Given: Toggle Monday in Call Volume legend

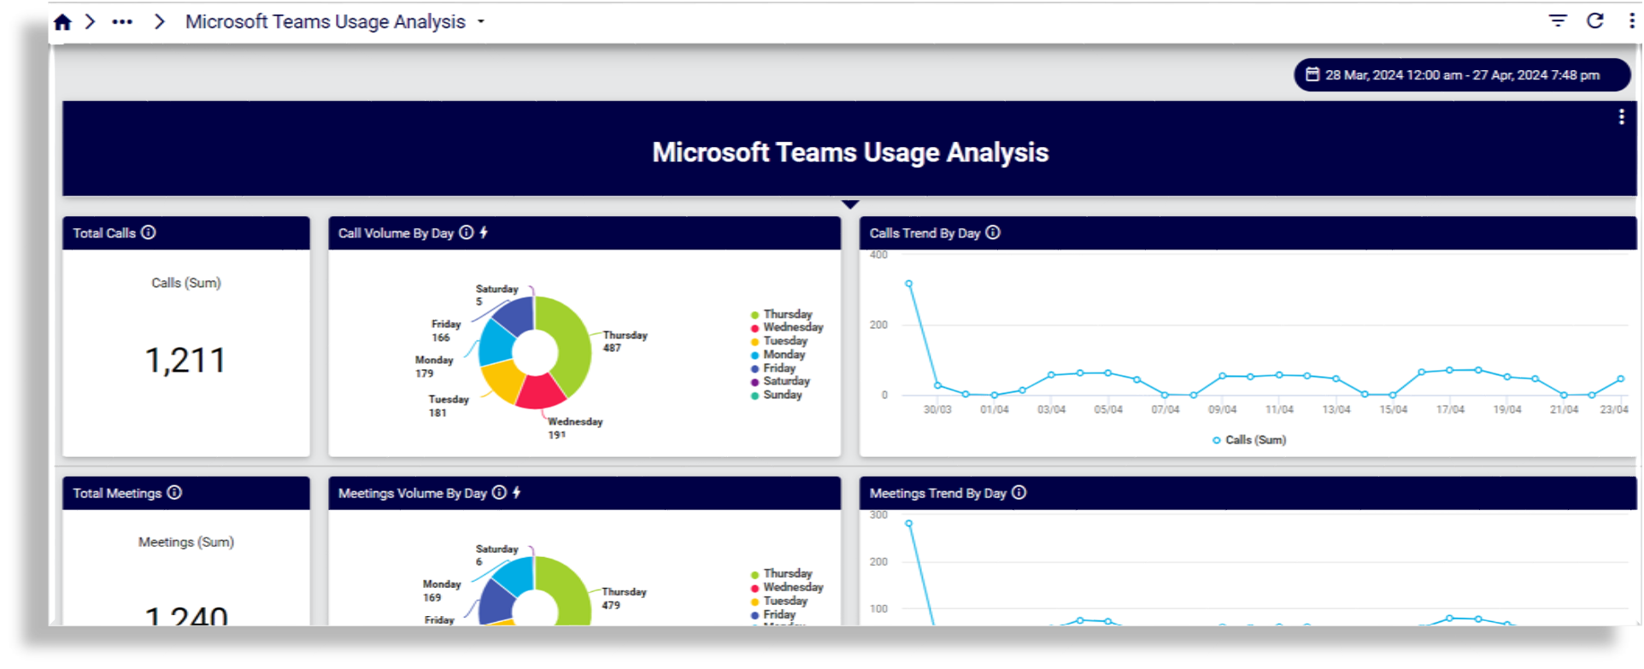Looking at the screenshot, I should click(778, 355).
